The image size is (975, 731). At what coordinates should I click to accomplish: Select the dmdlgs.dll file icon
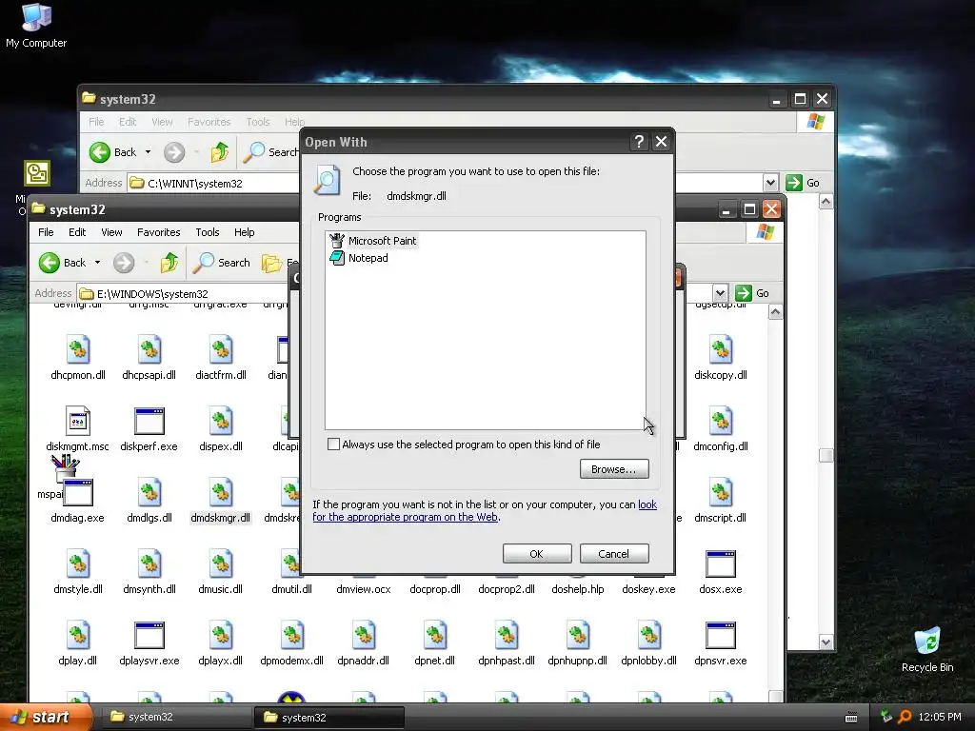tap(149, 492)
